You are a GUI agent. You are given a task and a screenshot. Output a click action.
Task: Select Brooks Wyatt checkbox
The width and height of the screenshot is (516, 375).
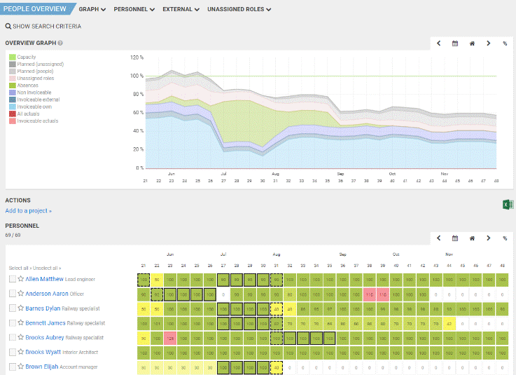[13, 352]
